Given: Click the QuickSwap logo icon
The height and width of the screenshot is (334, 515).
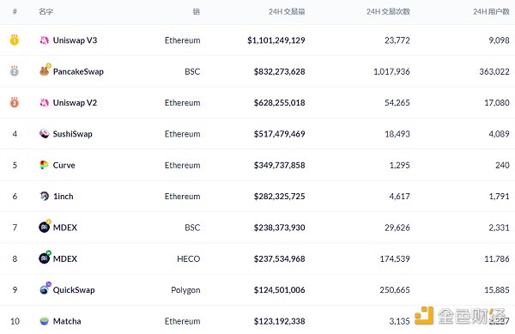Looking at the screenshot, I should [45, 288].
